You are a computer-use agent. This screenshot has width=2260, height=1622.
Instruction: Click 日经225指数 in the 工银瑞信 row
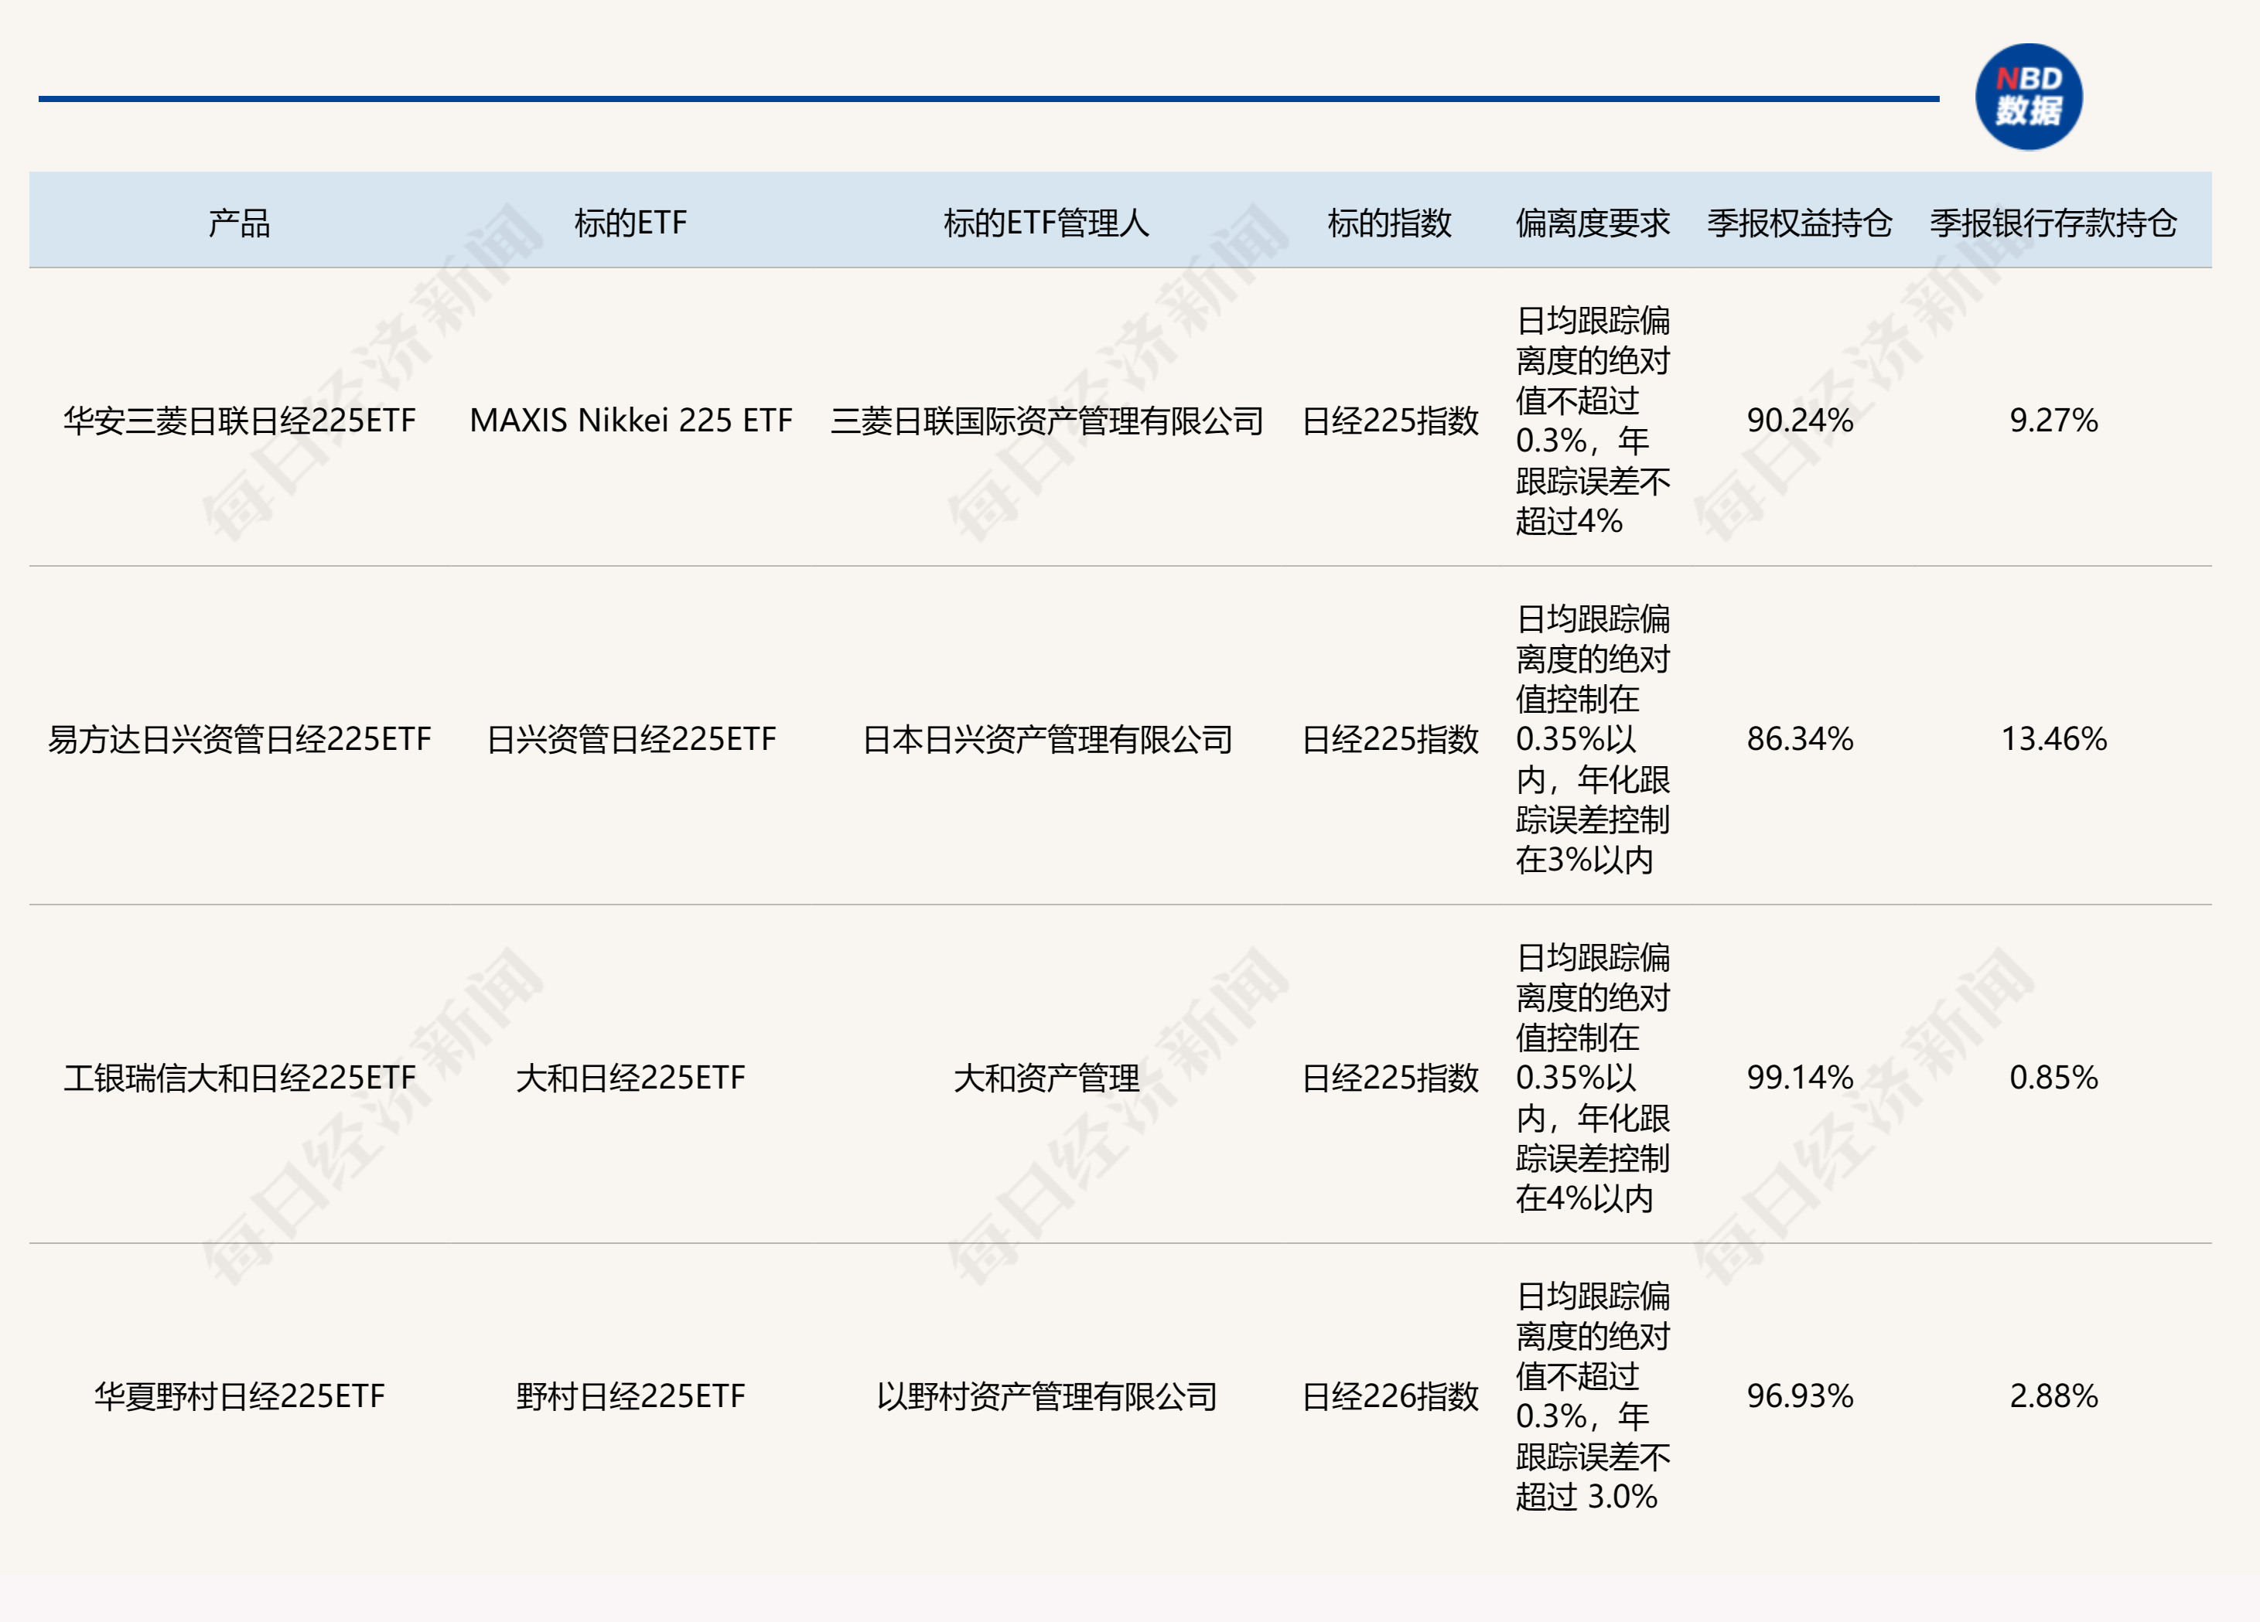click(x=1389, y=1078)
